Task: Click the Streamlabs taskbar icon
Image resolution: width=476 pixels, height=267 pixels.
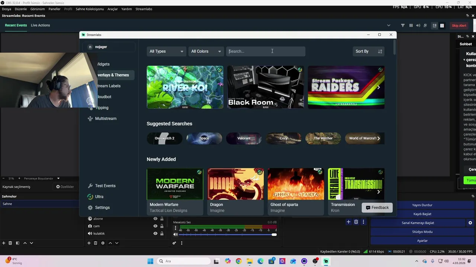Action: click(326, 261)
